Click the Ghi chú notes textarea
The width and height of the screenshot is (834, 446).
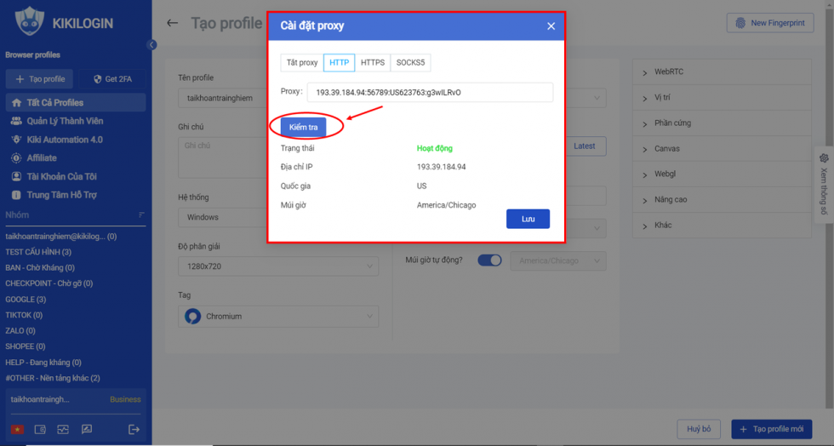tap(222, 157)
